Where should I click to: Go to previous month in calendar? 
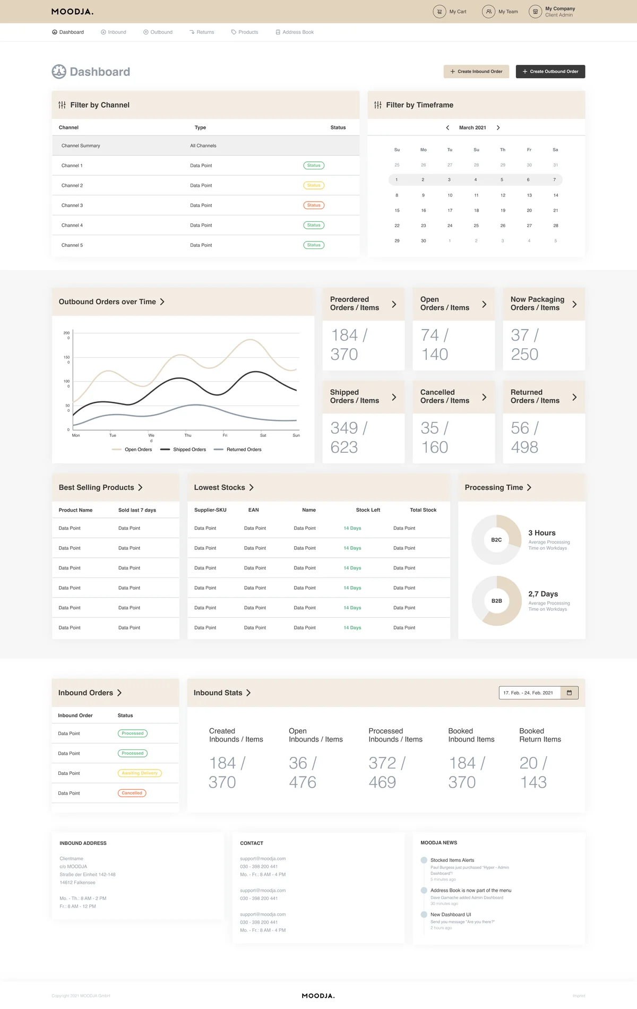tap(447, 128)
